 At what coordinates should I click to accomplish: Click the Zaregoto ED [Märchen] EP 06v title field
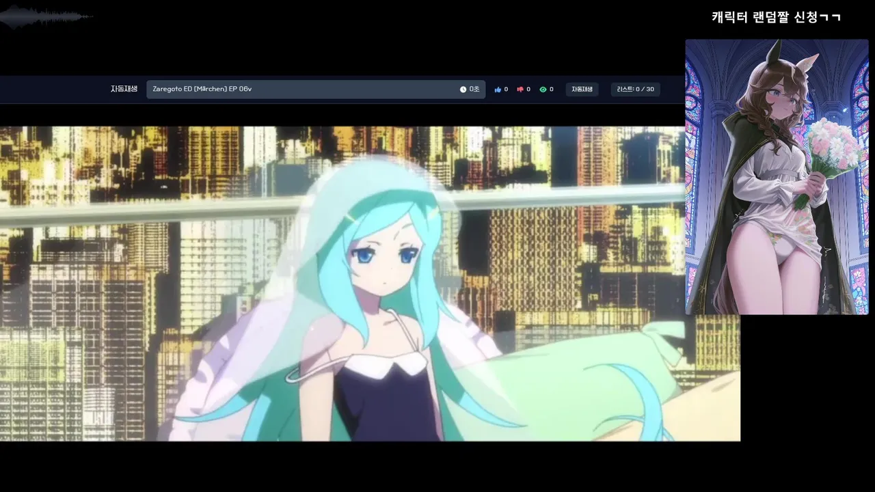click(x=316, y=90)
